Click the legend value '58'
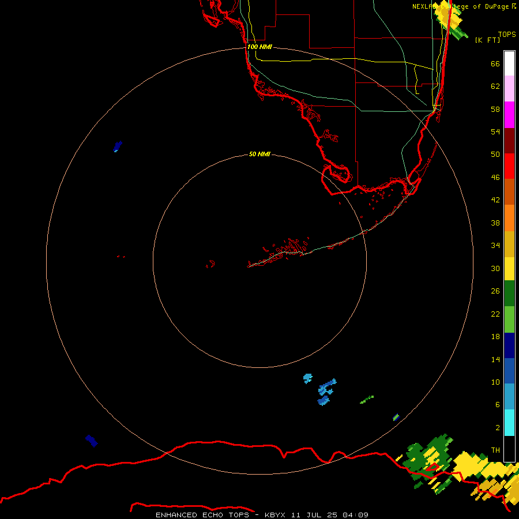Viewport: 519px width, 519px height. [495, 109]
